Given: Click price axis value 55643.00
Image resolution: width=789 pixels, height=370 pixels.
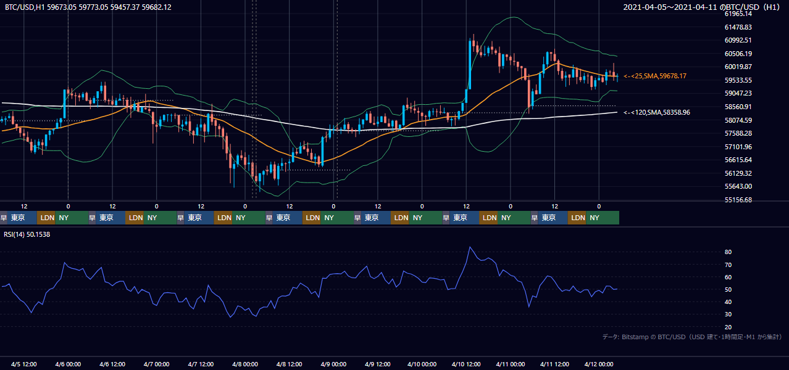Looking at the screenshot, I should pyautogui.click(x=738, y=186).
